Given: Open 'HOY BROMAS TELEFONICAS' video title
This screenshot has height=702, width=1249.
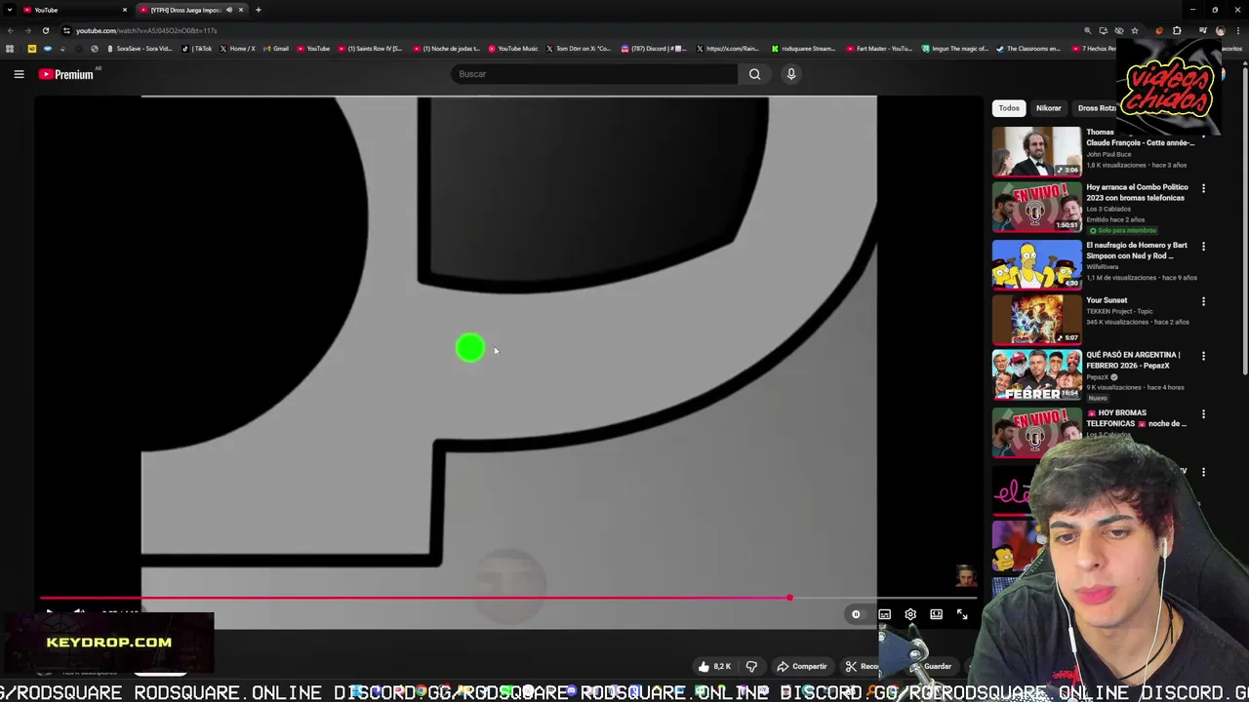Looking at the screenshot, I should [1137, 418].
